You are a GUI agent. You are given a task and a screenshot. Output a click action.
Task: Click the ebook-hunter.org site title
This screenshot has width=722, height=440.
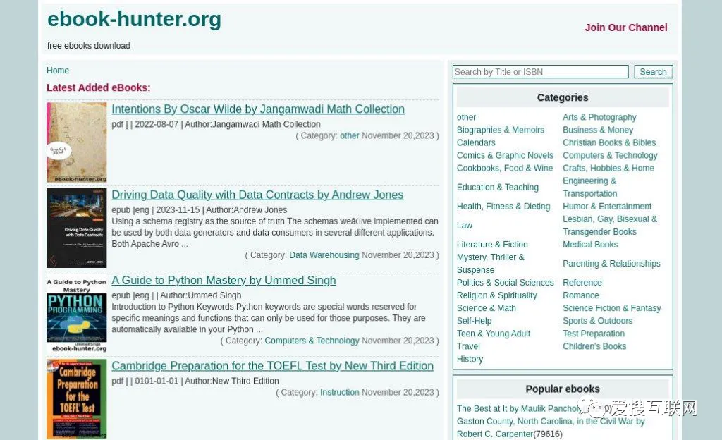coord(135,19)
